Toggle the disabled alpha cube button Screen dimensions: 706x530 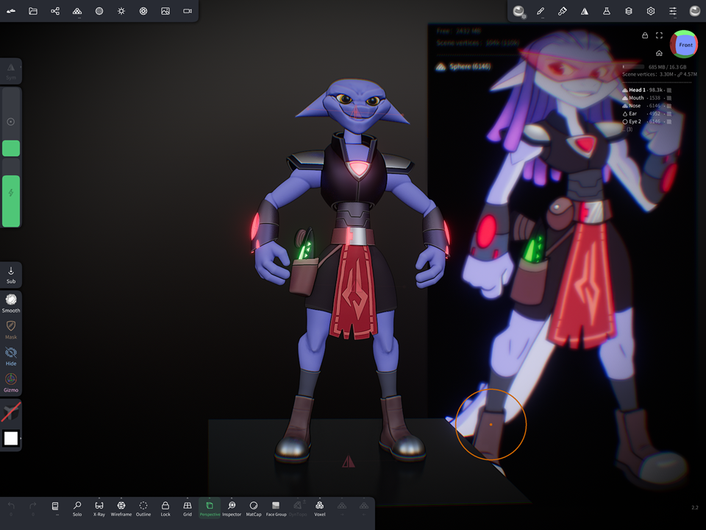pyautogui.click(x=11, y=412)
